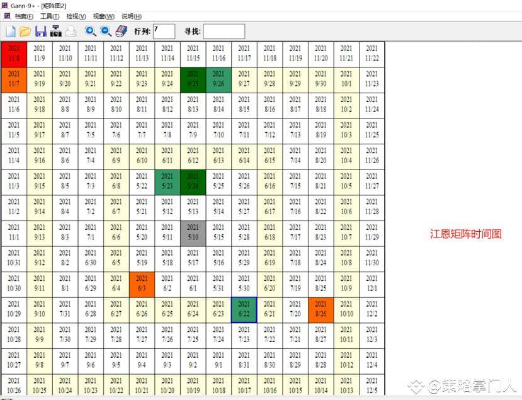Save the matrix using the floppy disk icon
This screenshot has height=400, width=522.
tap(41, 31)
